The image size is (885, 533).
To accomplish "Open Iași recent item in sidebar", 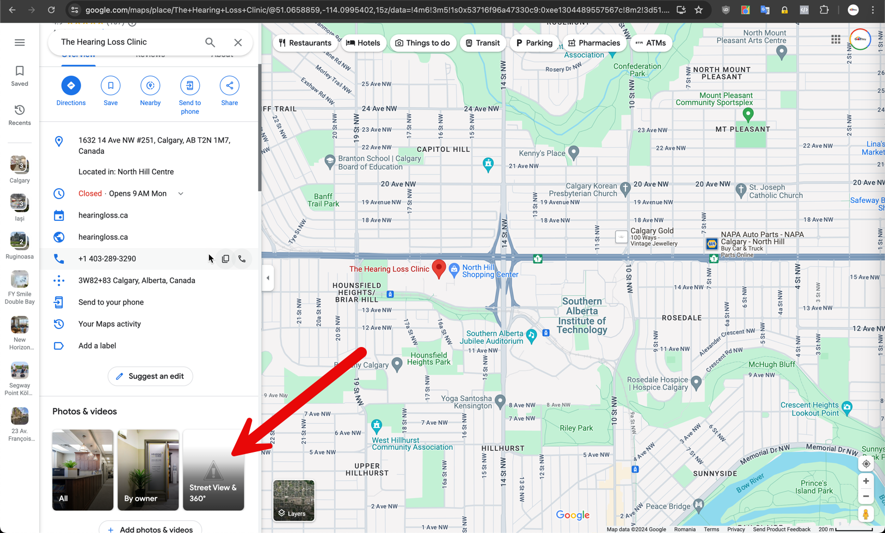I will 20,208.
